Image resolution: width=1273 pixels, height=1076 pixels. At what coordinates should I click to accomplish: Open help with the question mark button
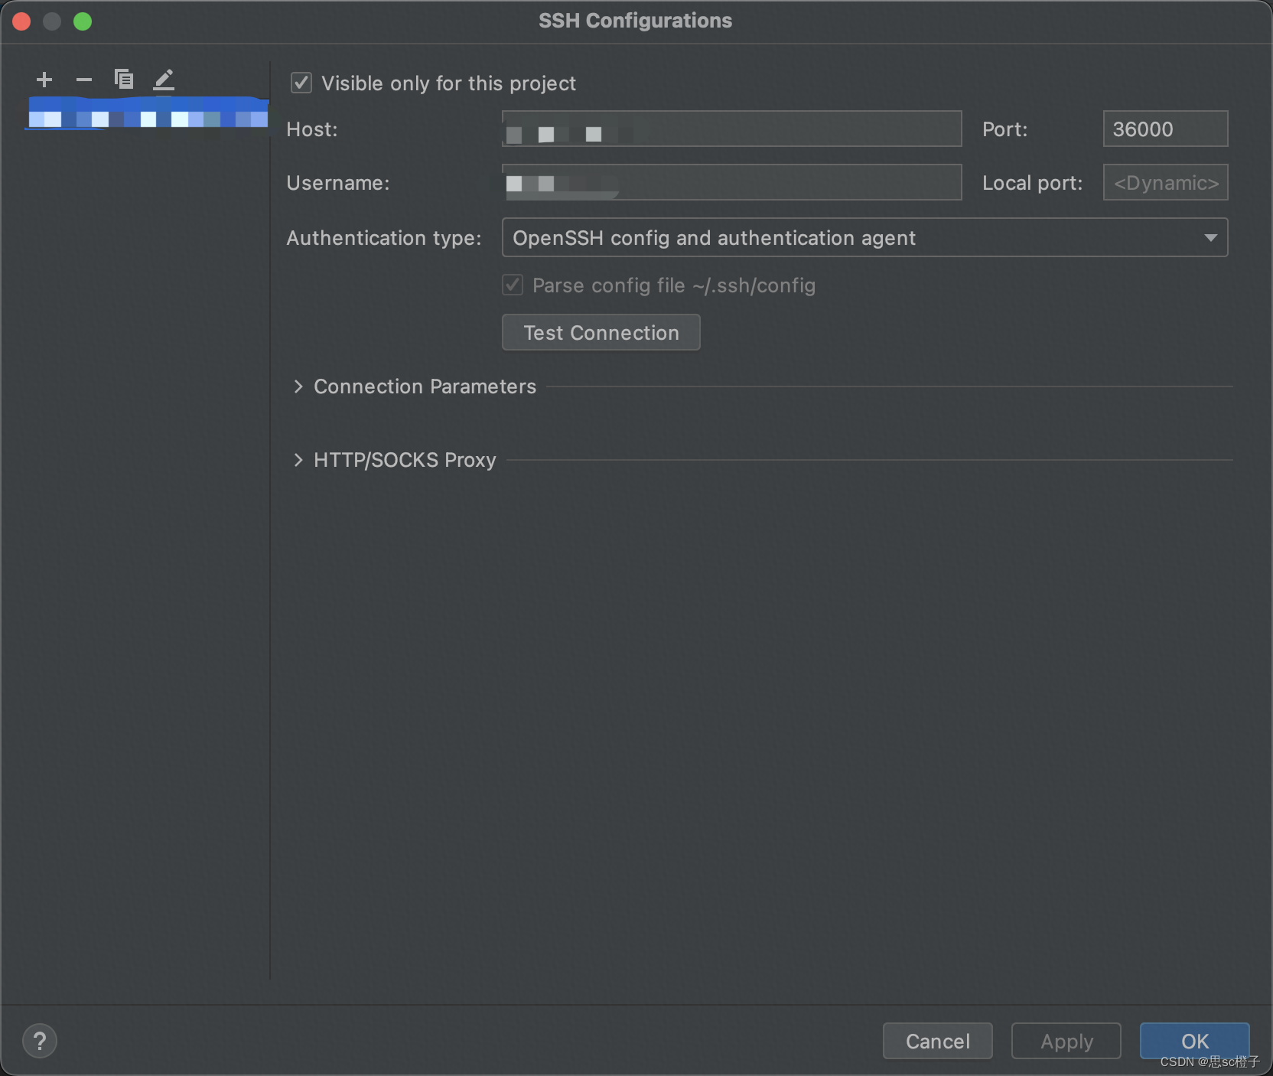(x=40, y=1041)
